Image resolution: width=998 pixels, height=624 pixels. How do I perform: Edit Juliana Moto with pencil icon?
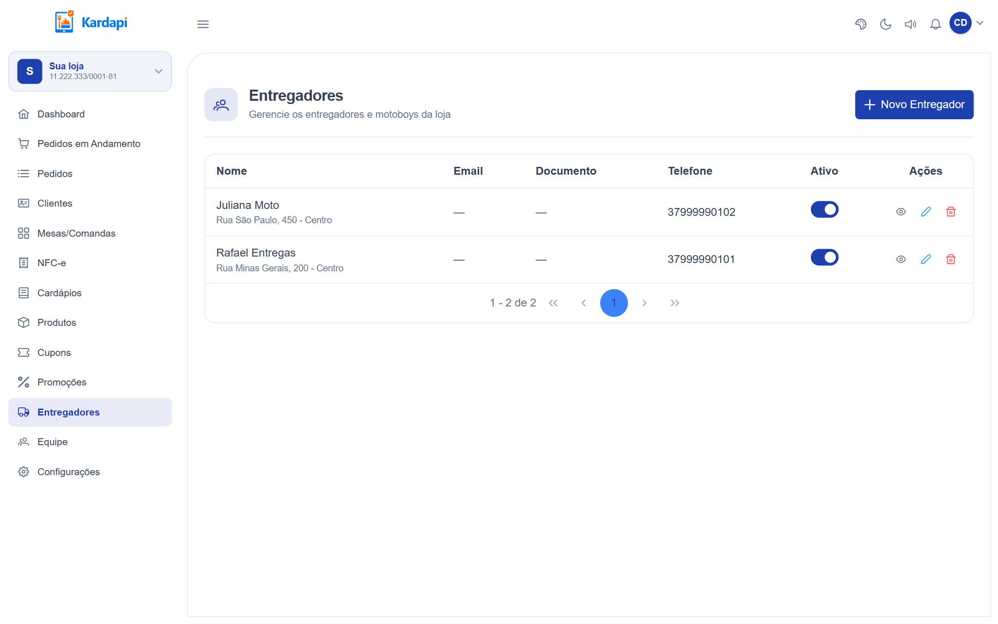[926, 212]
